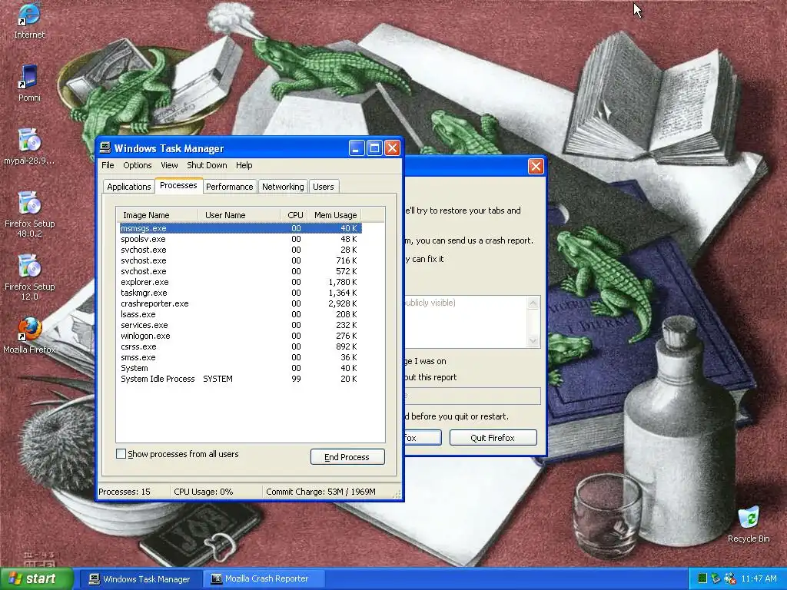Sort processes by Image Name column

[157, 215]
